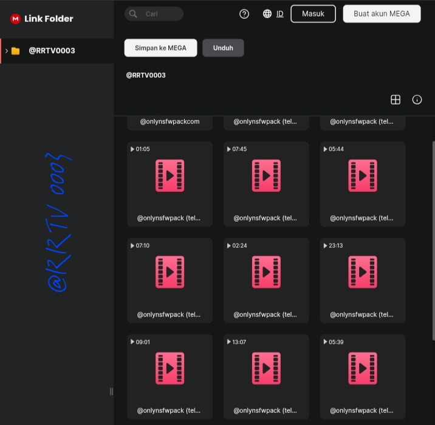
Task: Click the globe language icon
Action: click(x=267, y=14)
